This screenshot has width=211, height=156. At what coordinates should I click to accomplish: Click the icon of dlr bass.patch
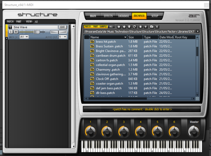pos(92,93)
